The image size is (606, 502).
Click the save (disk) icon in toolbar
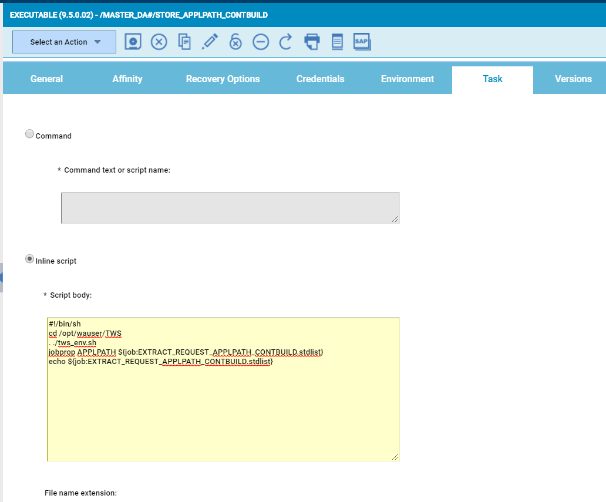[133, 42]
